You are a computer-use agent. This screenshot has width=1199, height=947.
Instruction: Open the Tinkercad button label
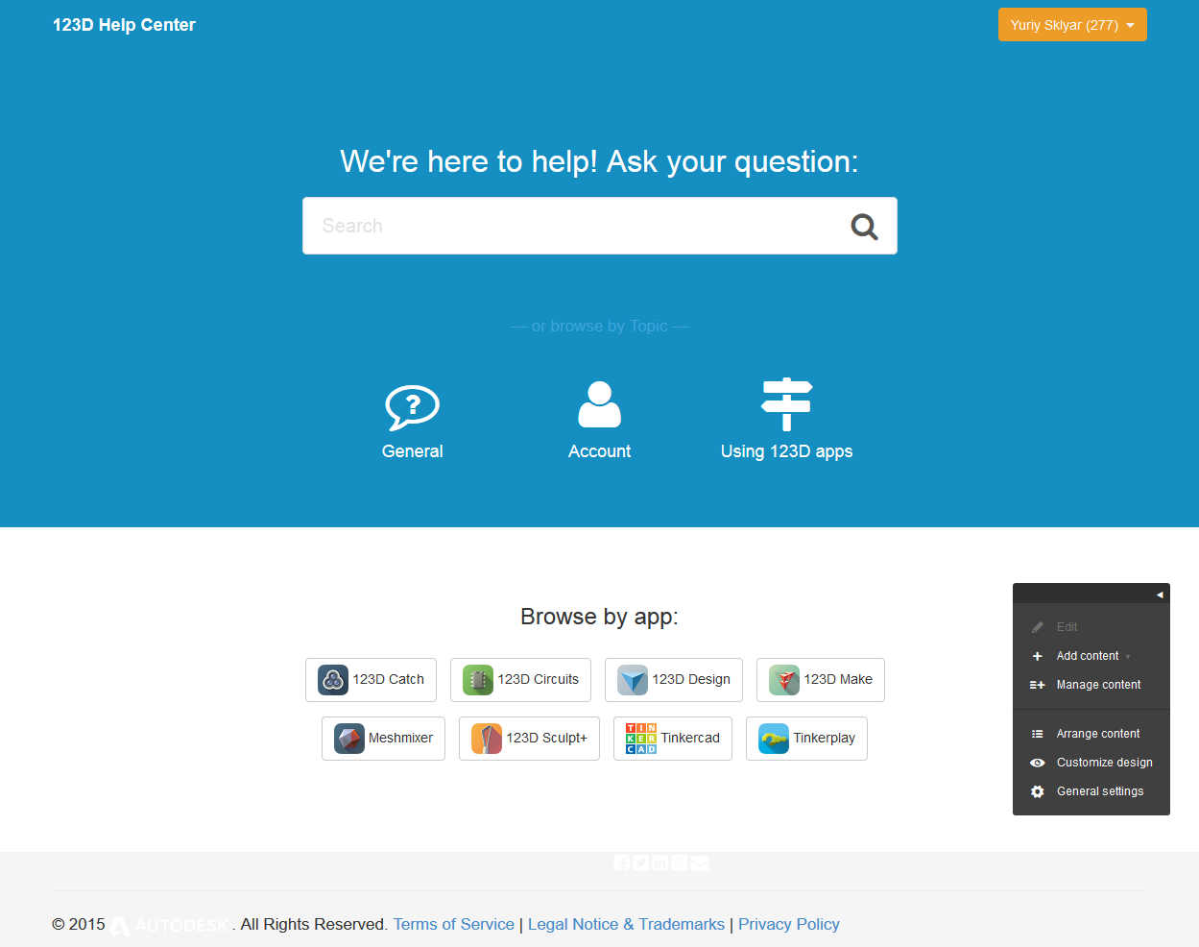pos(690,738)
